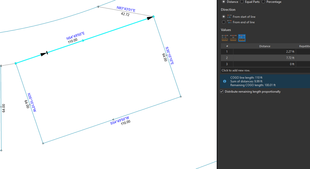Click the parcel vertex at bottom-left corner
This screenshot has height=169, width=310.
[43, 143]
